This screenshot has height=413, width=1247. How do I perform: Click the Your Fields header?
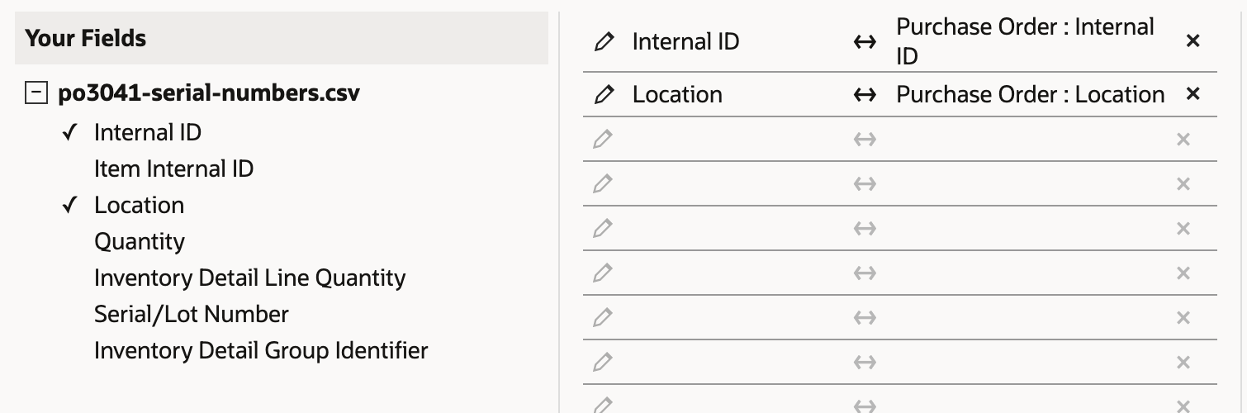(x=282, y=38)
